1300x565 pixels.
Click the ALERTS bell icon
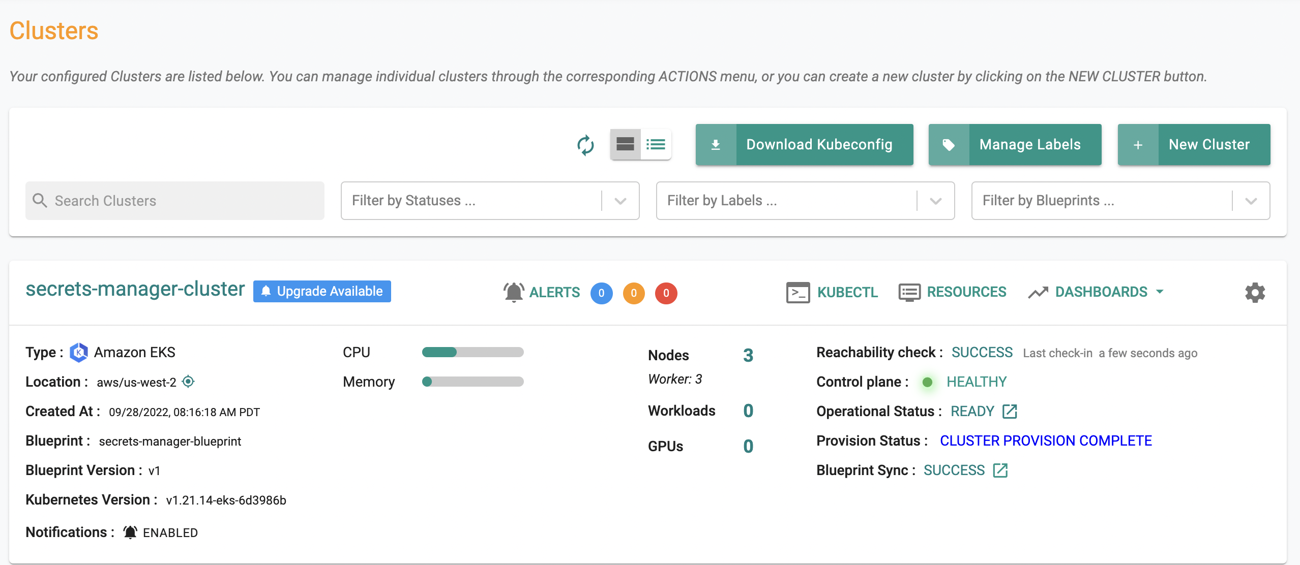[x=514, y=292]
